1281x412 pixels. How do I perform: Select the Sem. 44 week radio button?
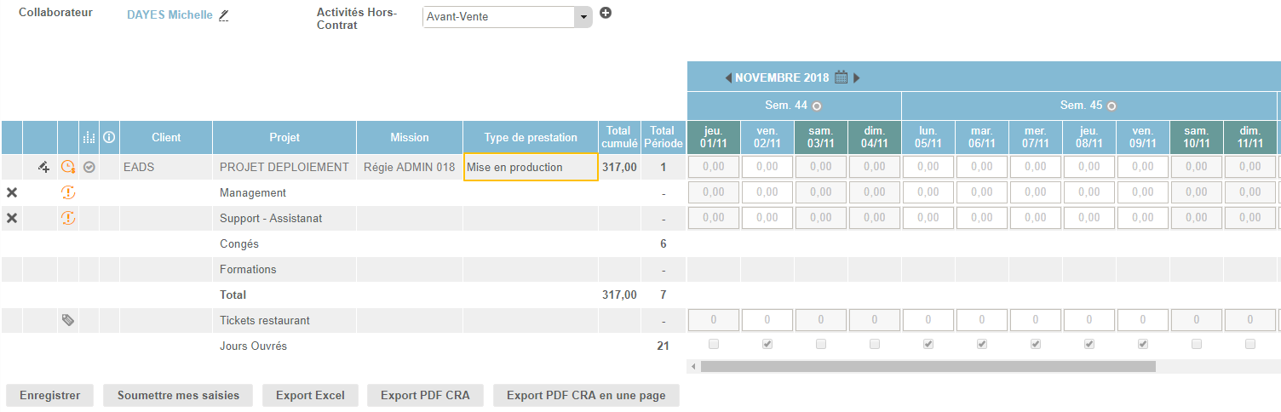pos(817,106)
